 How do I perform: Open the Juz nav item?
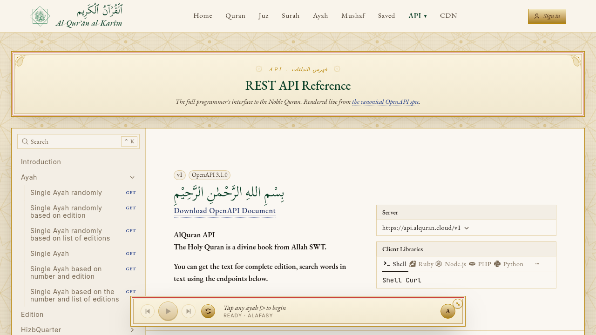click(x=264, y=16)
